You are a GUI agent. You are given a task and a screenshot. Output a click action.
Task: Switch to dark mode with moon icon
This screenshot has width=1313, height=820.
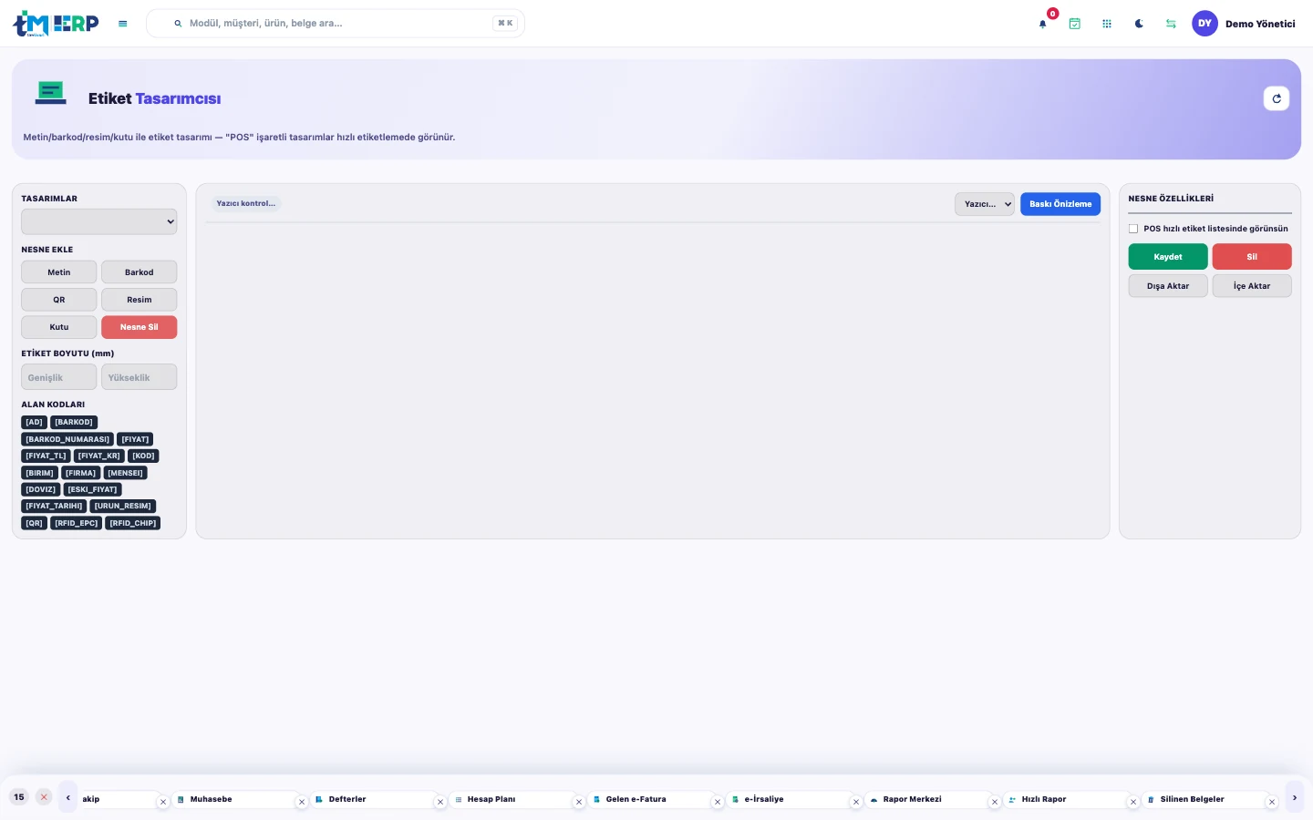[x=1139, y=24]
